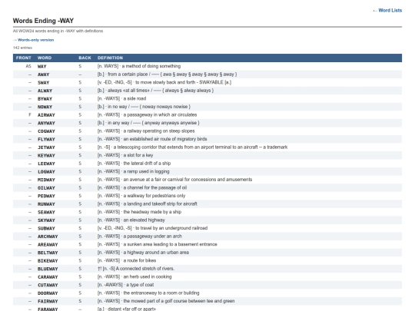Viewport: 415px width, 311px height.
Task: Click 'A connected stretch of rivers.' definition
Action: (x=145, y=269)
